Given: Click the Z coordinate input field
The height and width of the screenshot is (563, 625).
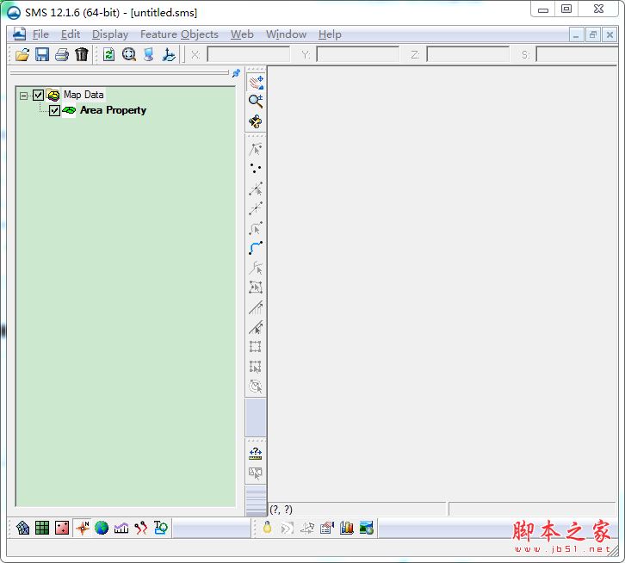Looking at the screenshot, I should (467, 54).
